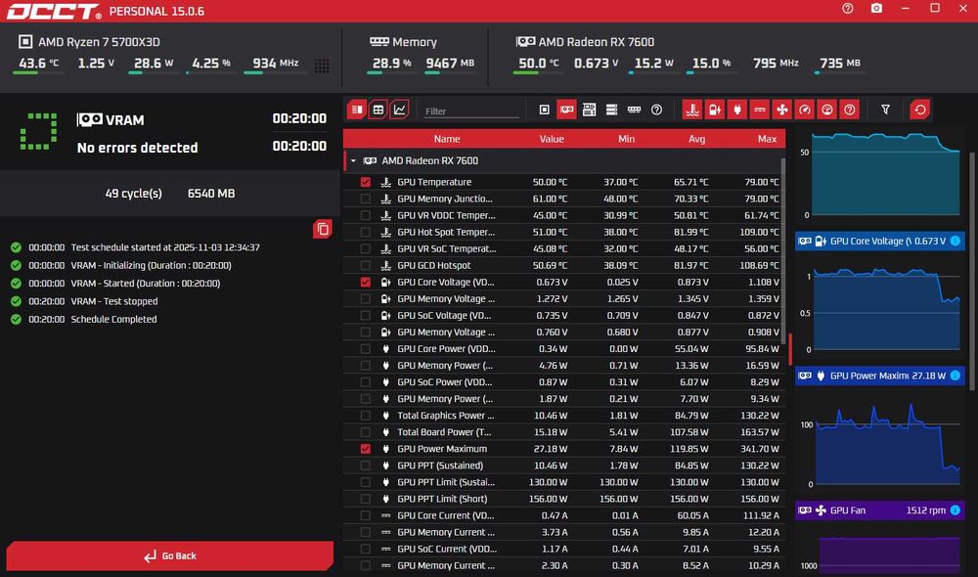Screen dimensions: 978x577
Task: Click the GPU Core Current row name
Action: [445, 515]
